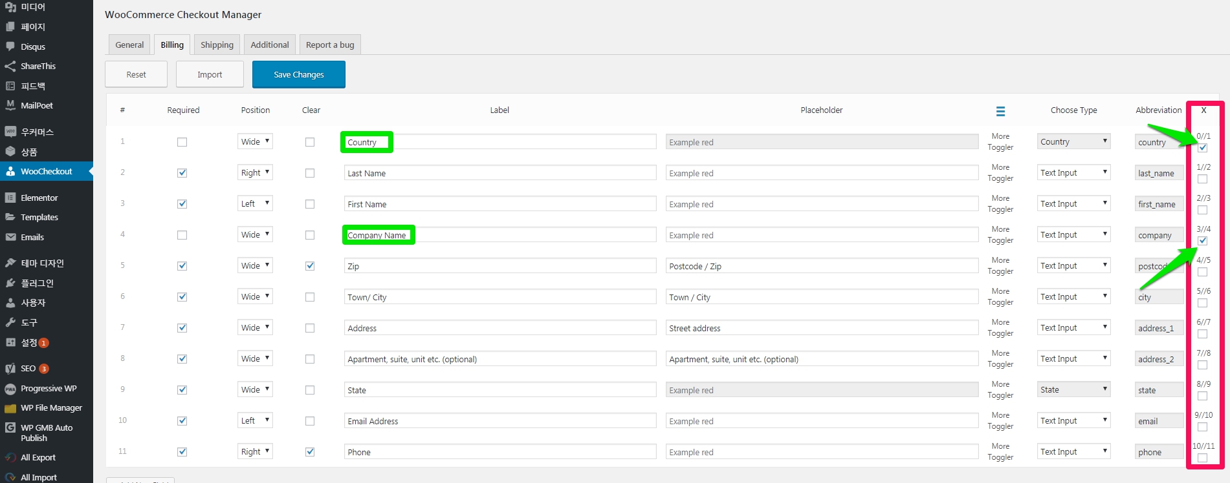Open ShareThis via its share icon

(x=10, y=66)
